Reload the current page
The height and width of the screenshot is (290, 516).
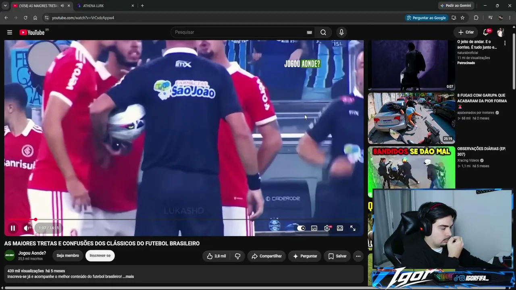point(25,18)
